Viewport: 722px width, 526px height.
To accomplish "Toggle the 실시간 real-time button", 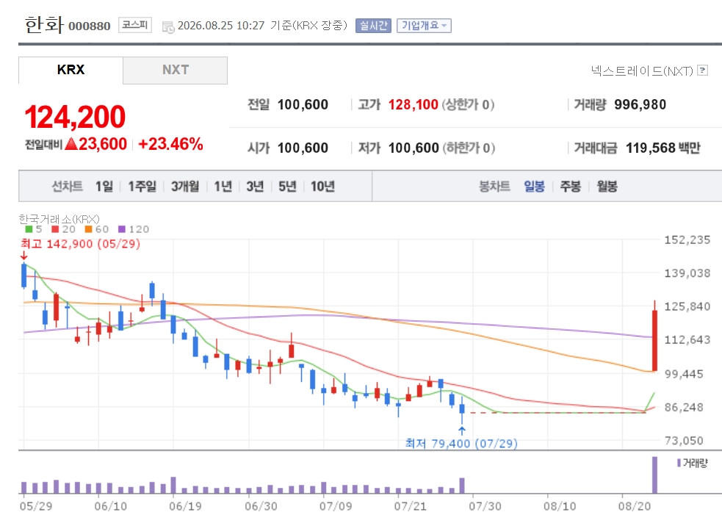I will point(373,26).
